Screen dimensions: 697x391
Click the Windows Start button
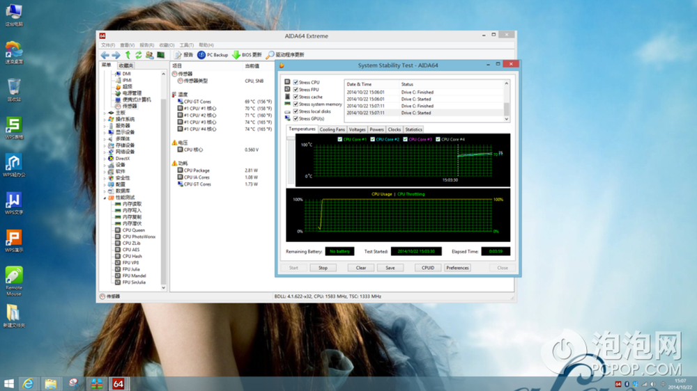point(8,383)
